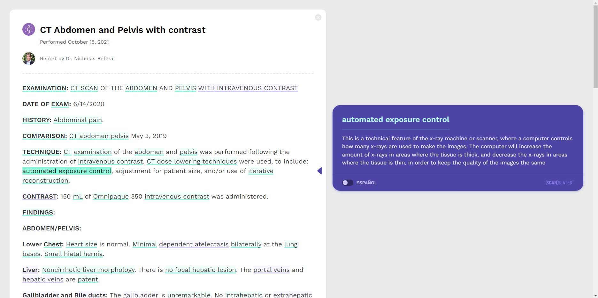Click the scrollbar down arrow
This screenshot has width=598, height=298.
pos(595,295)
